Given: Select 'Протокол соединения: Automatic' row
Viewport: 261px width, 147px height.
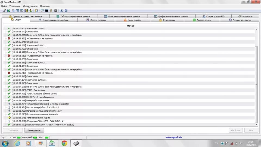Looking at the screenshot, I should [129, 114].
